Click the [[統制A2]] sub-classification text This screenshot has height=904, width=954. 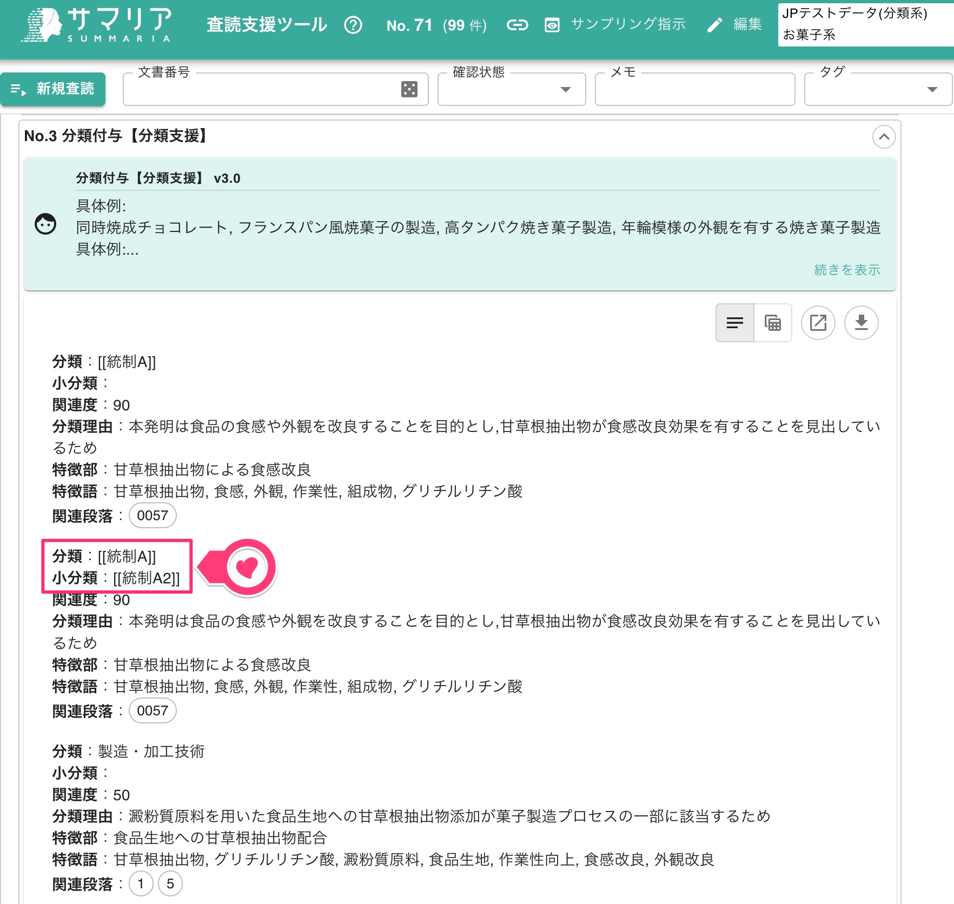click(x=146, y=578)
